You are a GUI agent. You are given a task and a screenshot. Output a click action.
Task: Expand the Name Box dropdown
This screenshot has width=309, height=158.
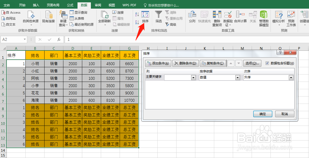[25, 39]
